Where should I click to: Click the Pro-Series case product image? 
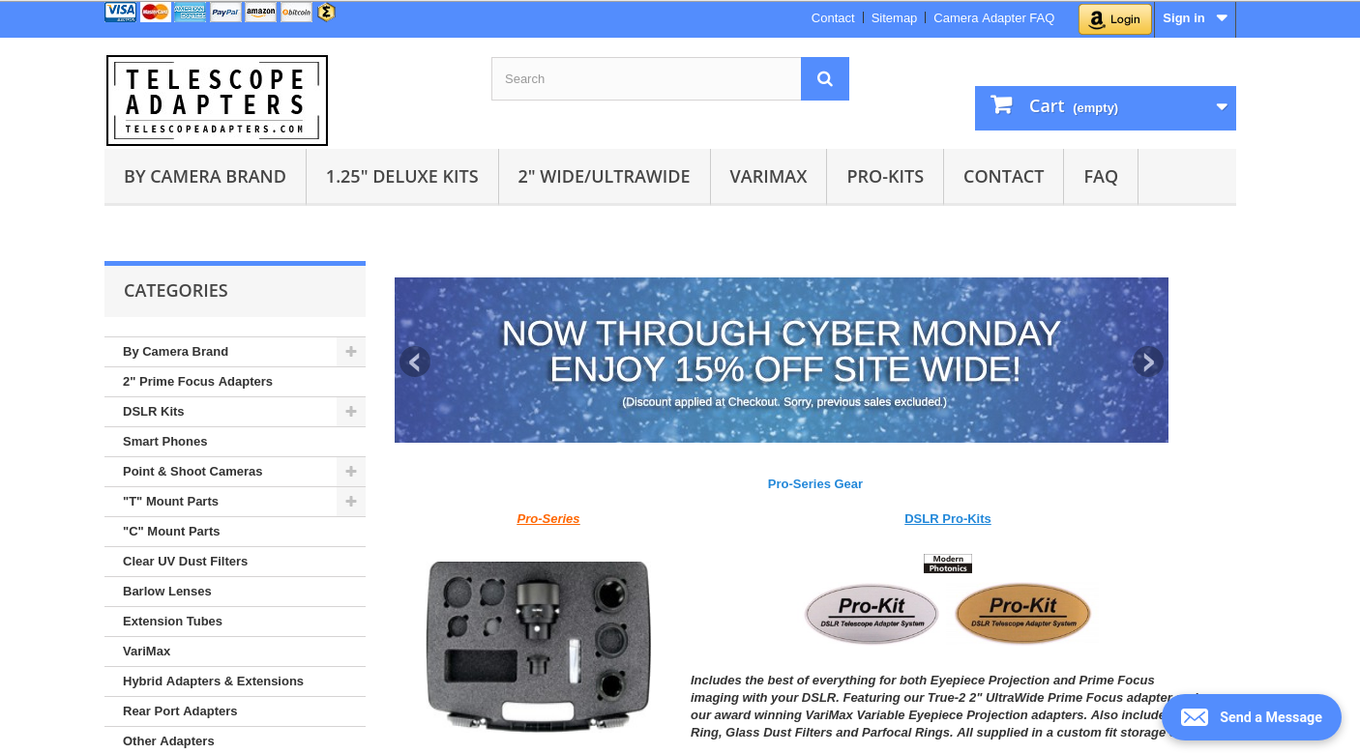click(539, 647)
